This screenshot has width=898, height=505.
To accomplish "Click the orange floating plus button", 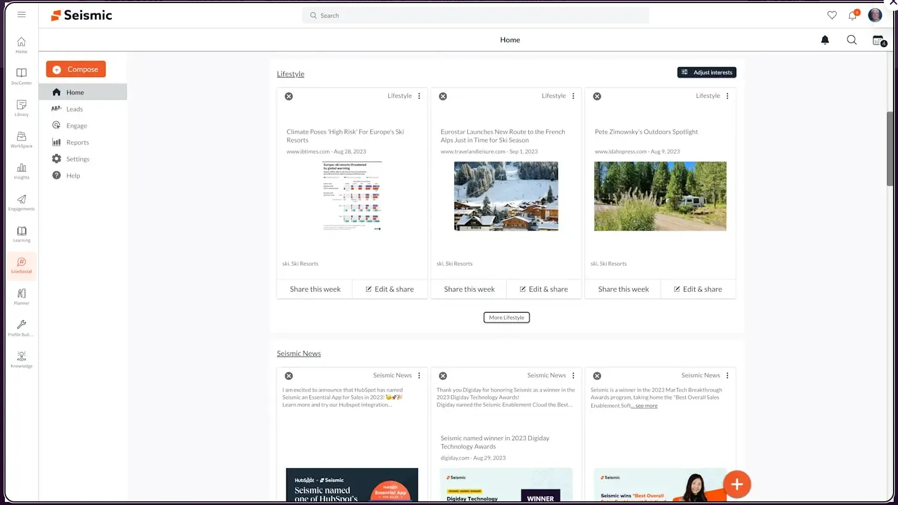I will click(x=737, y=484).
